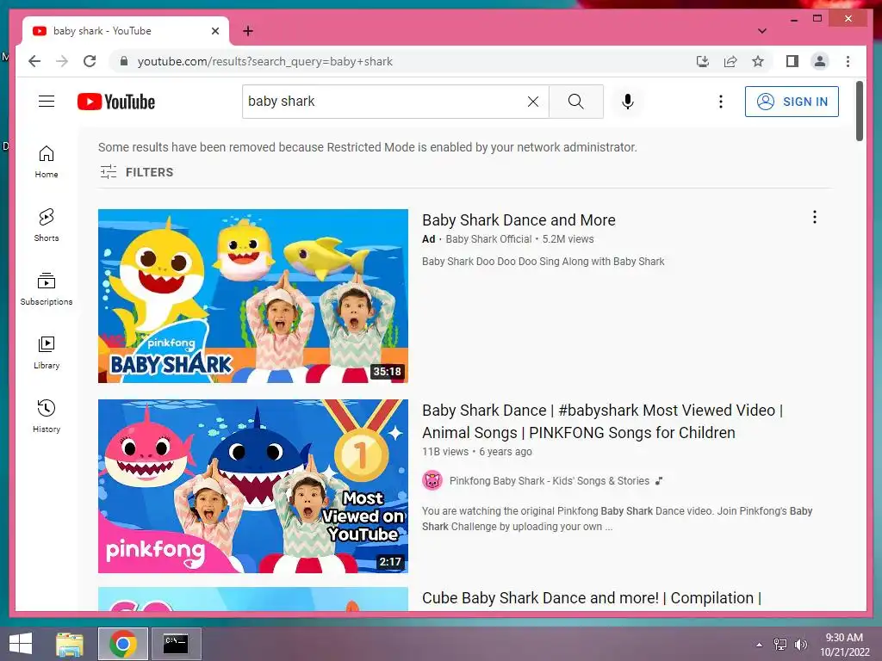Open the Chrome profile avatar
The width and height of the screenshot is (882, 661).
point(820,61)
